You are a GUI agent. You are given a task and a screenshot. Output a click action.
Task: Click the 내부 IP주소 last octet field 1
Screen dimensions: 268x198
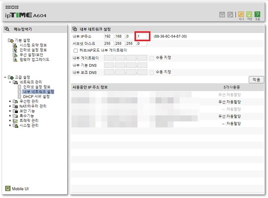(142, 37)
